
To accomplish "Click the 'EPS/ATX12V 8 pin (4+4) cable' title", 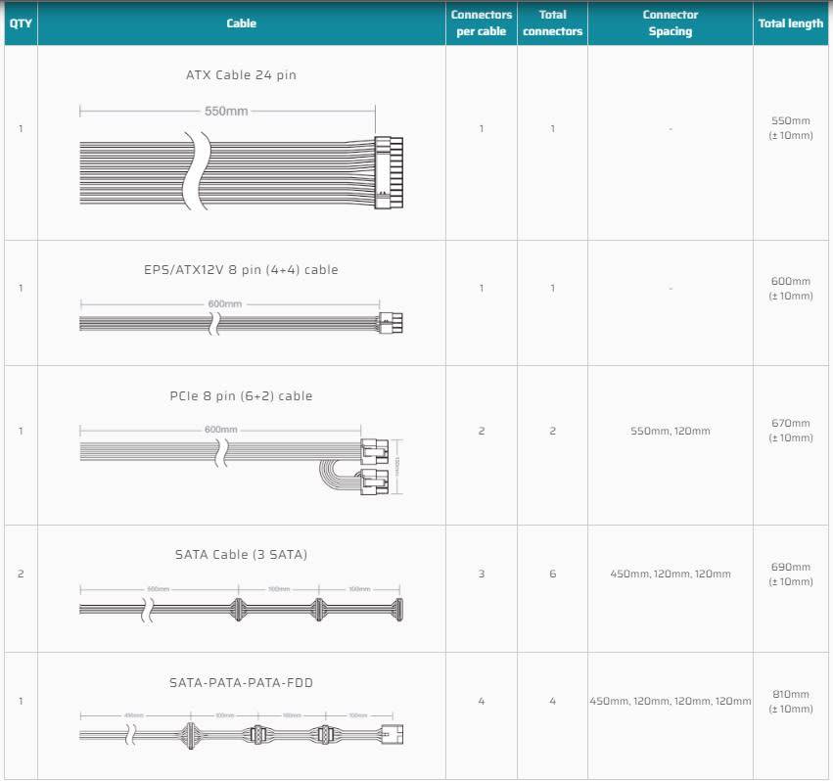I will [241, 269].
